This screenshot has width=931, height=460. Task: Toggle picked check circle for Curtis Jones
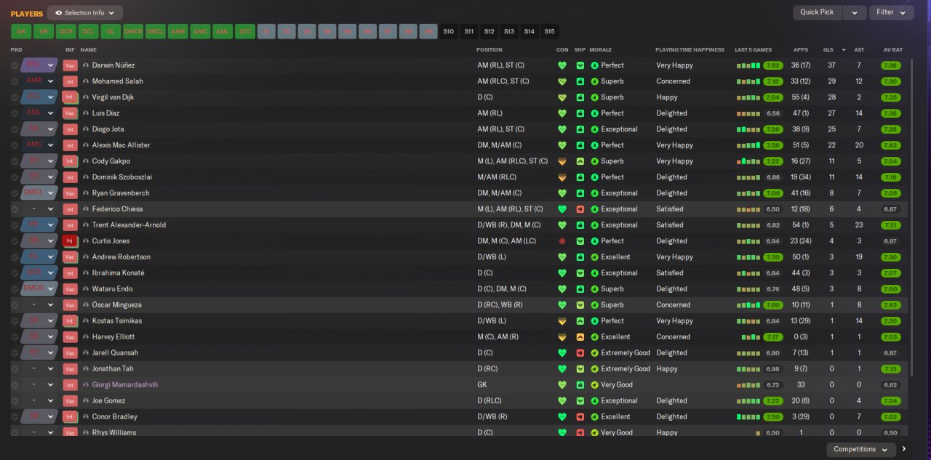click(15, 241)
